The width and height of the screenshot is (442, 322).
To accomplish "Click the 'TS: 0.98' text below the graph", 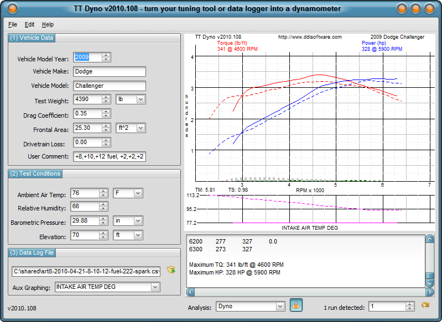I will point(238,190).
